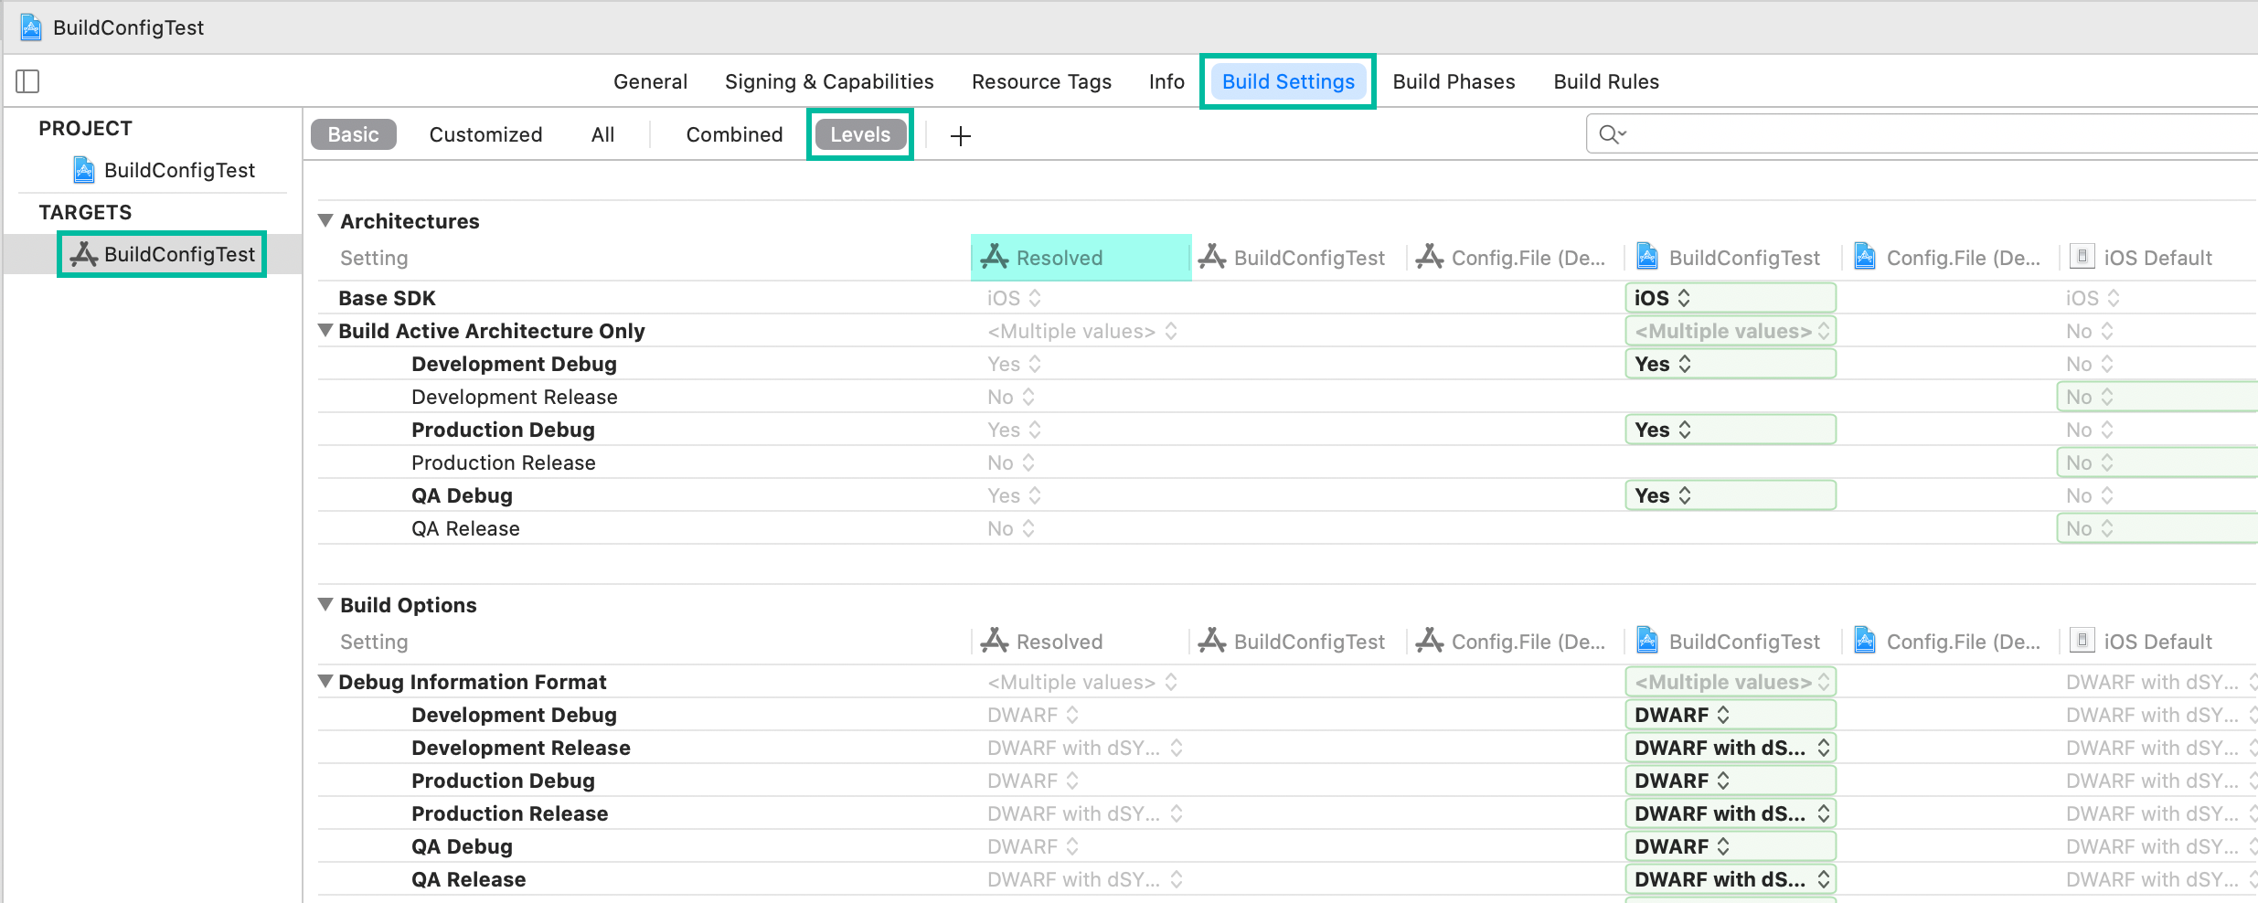Switch to Levels view toggle
Image resolution: width=2258 pixels, height=903 pixels.
tap(859, 134)
